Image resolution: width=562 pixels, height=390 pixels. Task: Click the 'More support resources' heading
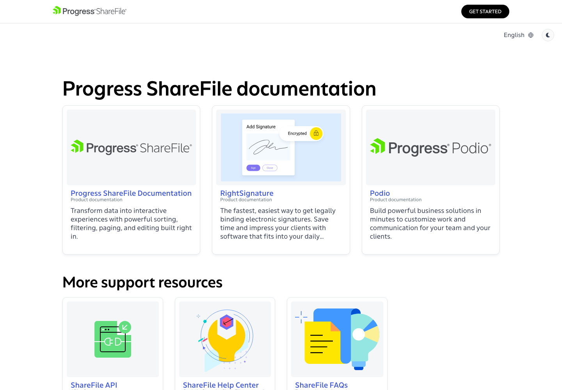coord(142,282)
